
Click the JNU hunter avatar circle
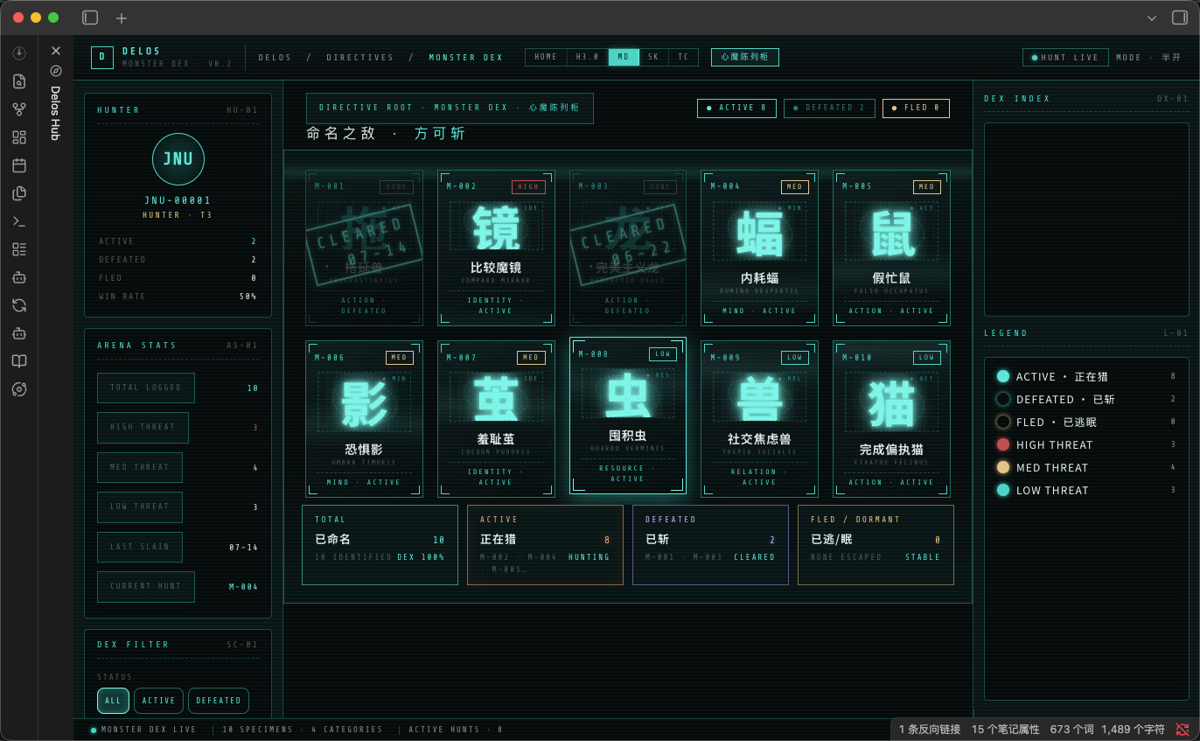pos(178,160)
